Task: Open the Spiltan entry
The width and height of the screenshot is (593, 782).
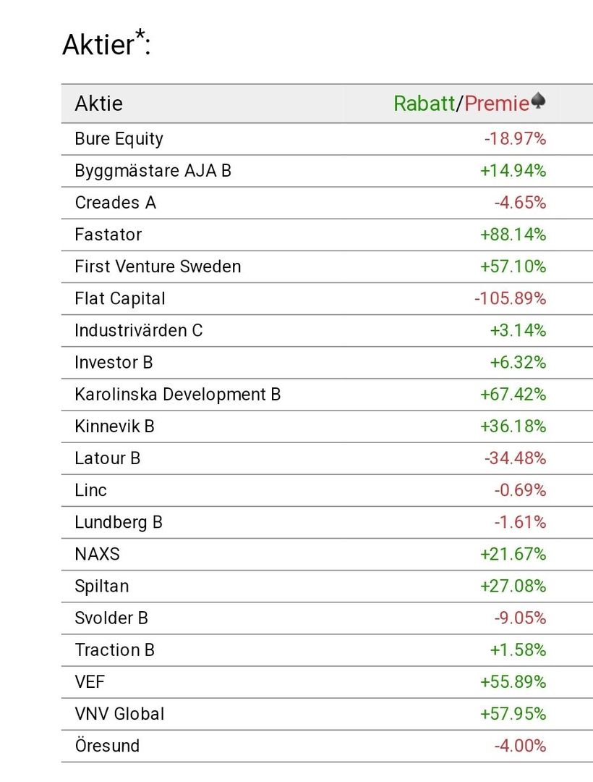Action: pyautogui.click(x=102, y=586)
